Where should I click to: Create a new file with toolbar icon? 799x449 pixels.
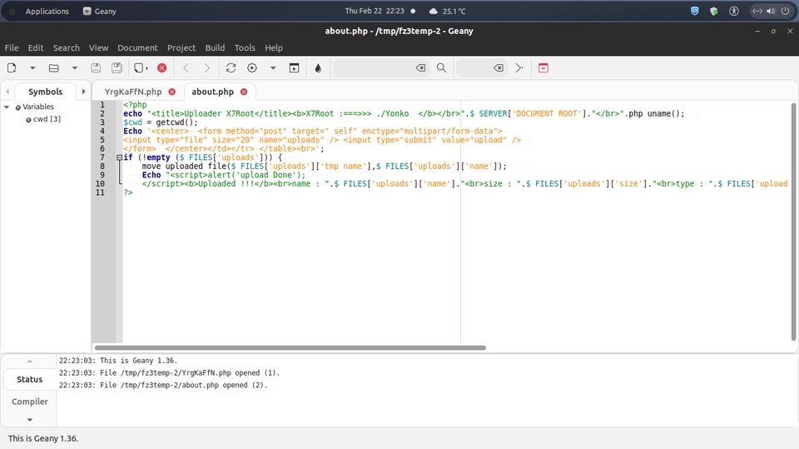(12, 67)
